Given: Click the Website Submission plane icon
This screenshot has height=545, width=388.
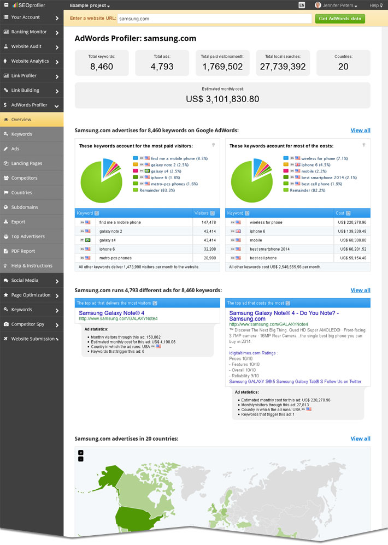Looking at the screenshot, I should point(6,339).
